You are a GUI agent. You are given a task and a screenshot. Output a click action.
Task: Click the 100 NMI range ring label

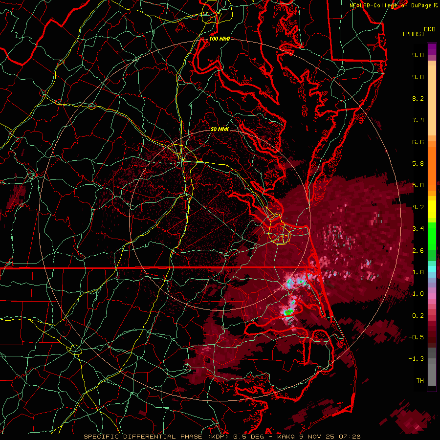coord(220,39)
